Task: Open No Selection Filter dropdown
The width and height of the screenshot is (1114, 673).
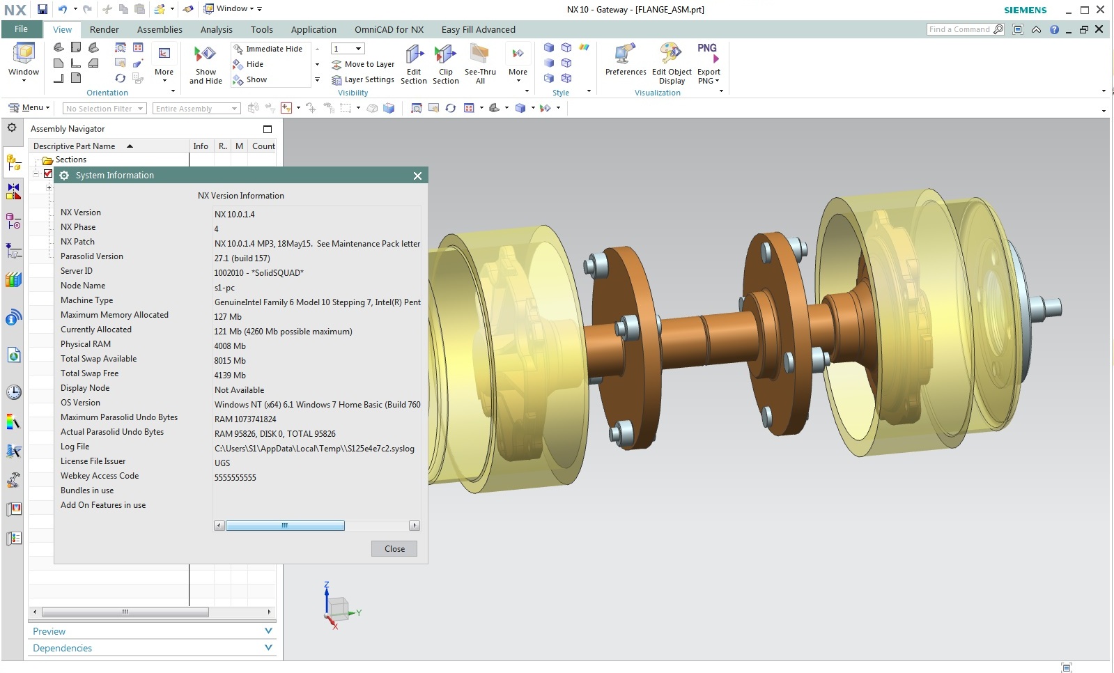Action: 105,109
